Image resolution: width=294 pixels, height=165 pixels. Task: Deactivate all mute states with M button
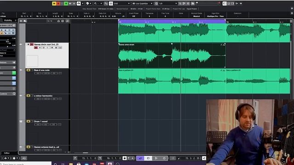pyautogui.click(x=54, y=4)
